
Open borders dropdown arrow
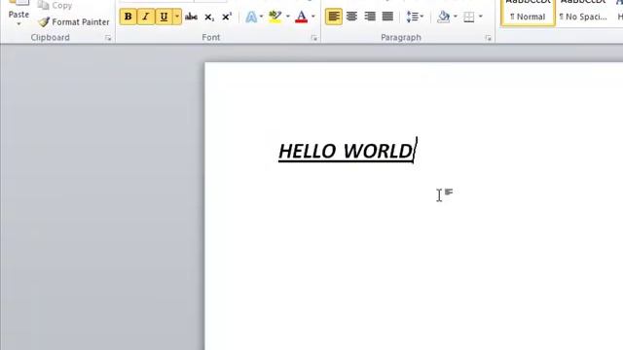coord(480,17)
